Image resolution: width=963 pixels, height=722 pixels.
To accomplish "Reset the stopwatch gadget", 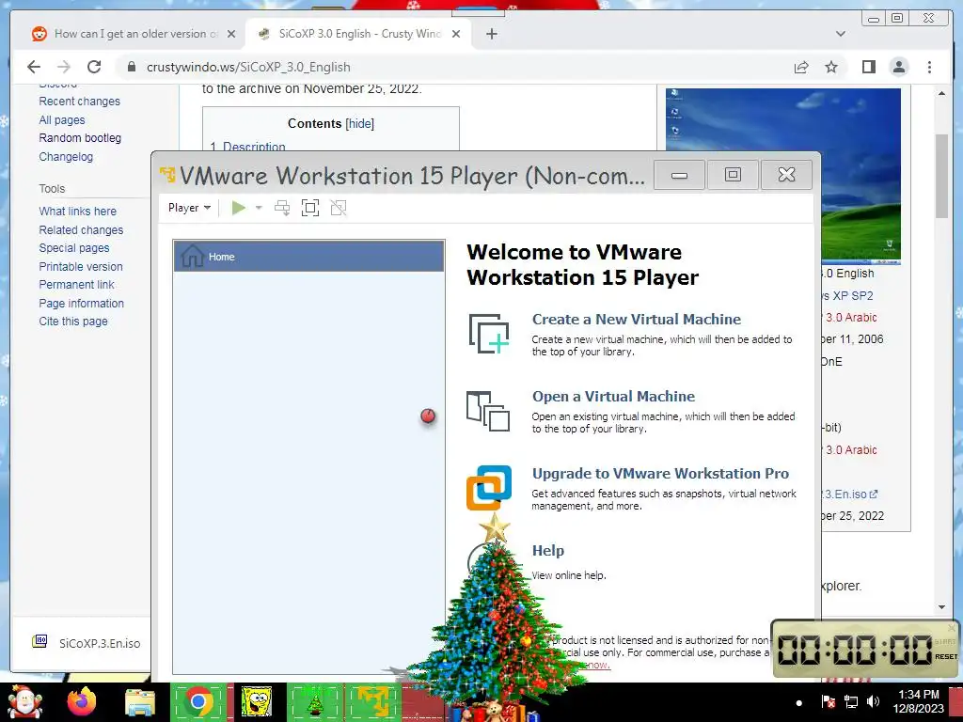I will [x=946, y=656].
